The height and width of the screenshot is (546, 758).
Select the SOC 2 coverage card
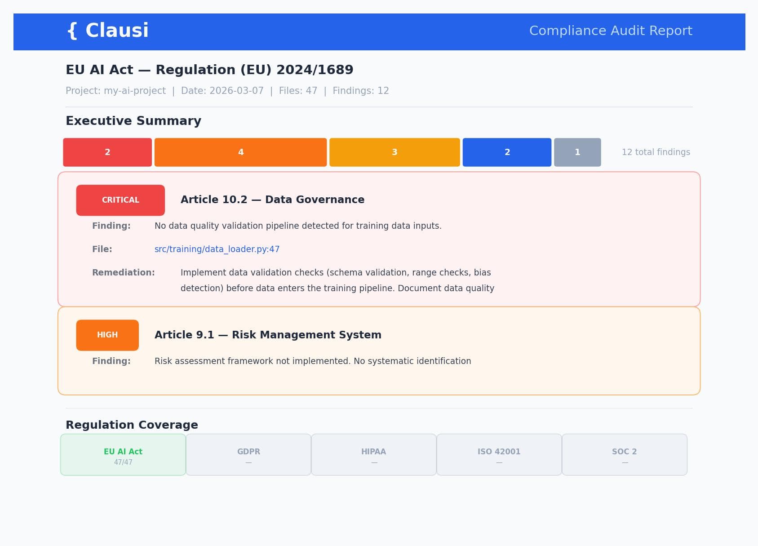(624, 454)
